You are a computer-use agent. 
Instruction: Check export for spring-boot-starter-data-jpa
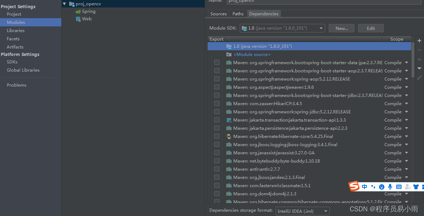coord(216,62)
